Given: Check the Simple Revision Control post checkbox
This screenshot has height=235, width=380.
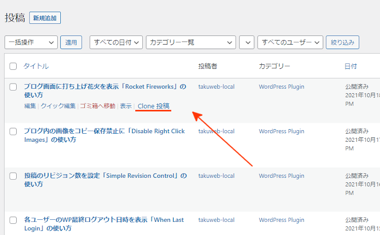Looking at the screenshot, I should 13,176.
